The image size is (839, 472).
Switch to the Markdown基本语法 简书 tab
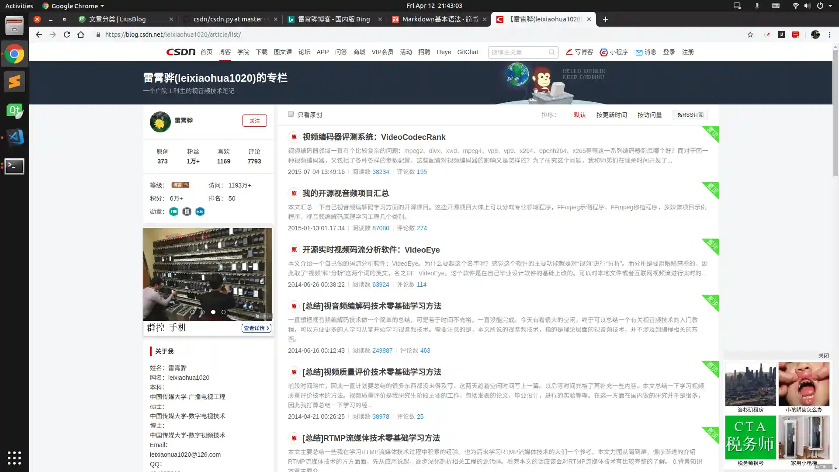coord(439,19)
